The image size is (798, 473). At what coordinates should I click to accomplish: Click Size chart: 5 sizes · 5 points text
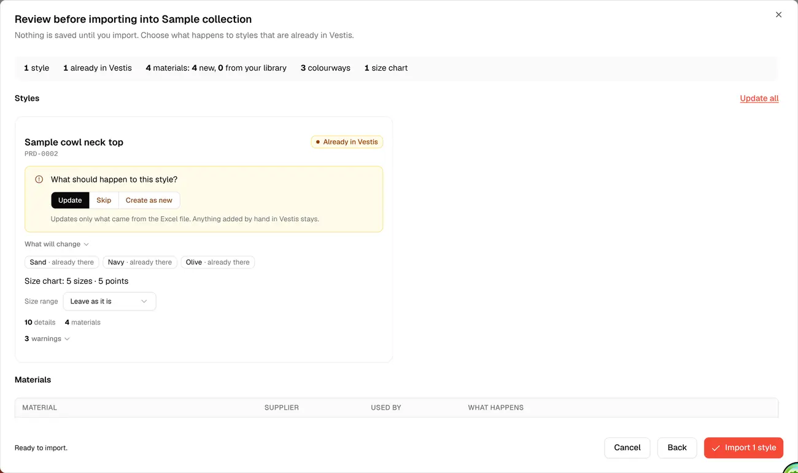(77, 281)
